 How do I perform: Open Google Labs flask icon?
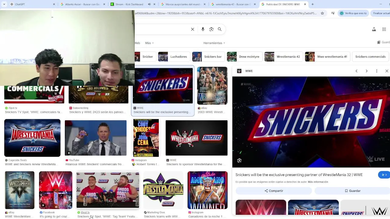pos(374,29)
